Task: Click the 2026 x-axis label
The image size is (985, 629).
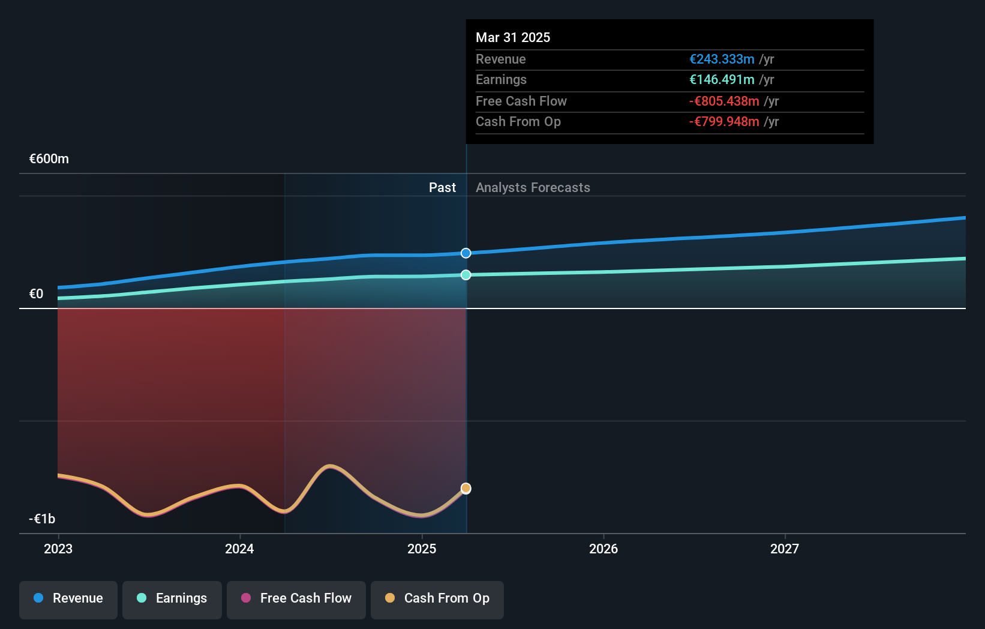Action: [603, 549]
